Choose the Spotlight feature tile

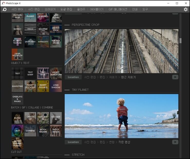tap(30, 42)
